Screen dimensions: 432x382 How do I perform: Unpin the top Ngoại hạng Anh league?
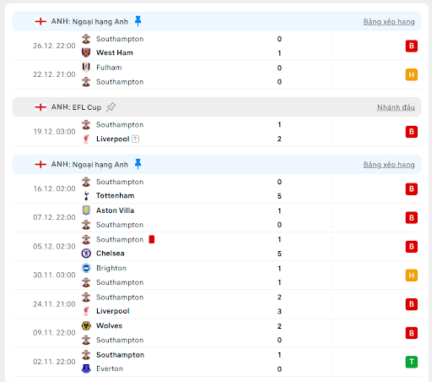(138, 21)
